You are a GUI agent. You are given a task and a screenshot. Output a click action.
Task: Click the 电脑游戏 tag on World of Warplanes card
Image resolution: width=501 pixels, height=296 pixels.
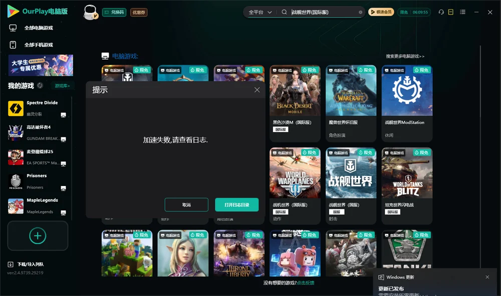pyautogui.click(x=282, y=153)
